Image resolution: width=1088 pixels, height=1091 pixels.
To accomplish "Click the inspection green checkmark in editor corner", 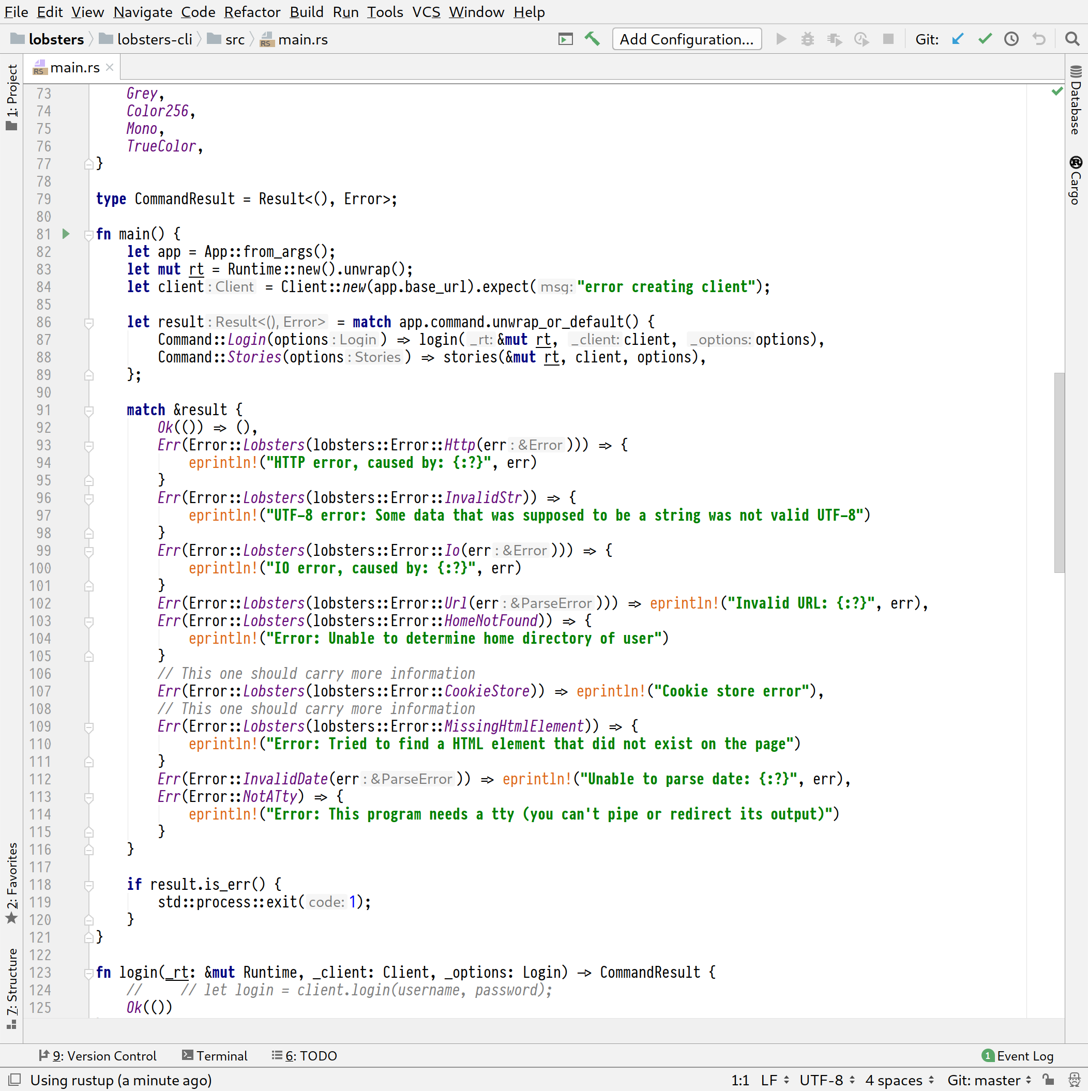I will click(1057, 91).
